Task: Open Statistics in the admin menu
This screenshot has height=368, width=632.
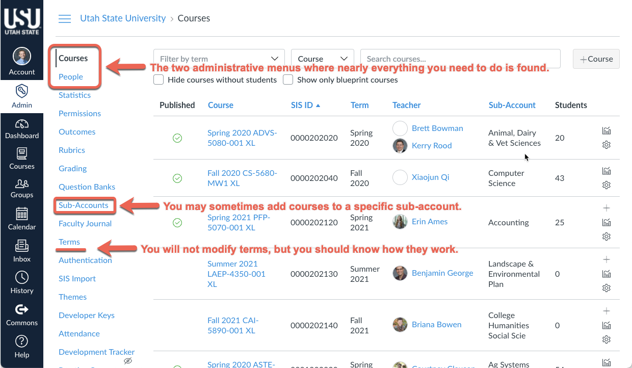Action: pos(74,95)
